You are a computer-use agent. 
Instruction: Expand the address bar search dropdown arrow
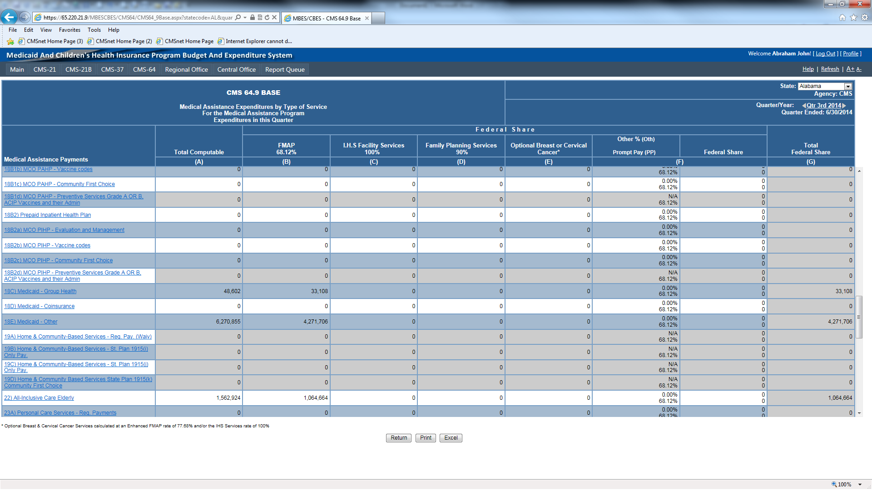click(x=245, y=18)
